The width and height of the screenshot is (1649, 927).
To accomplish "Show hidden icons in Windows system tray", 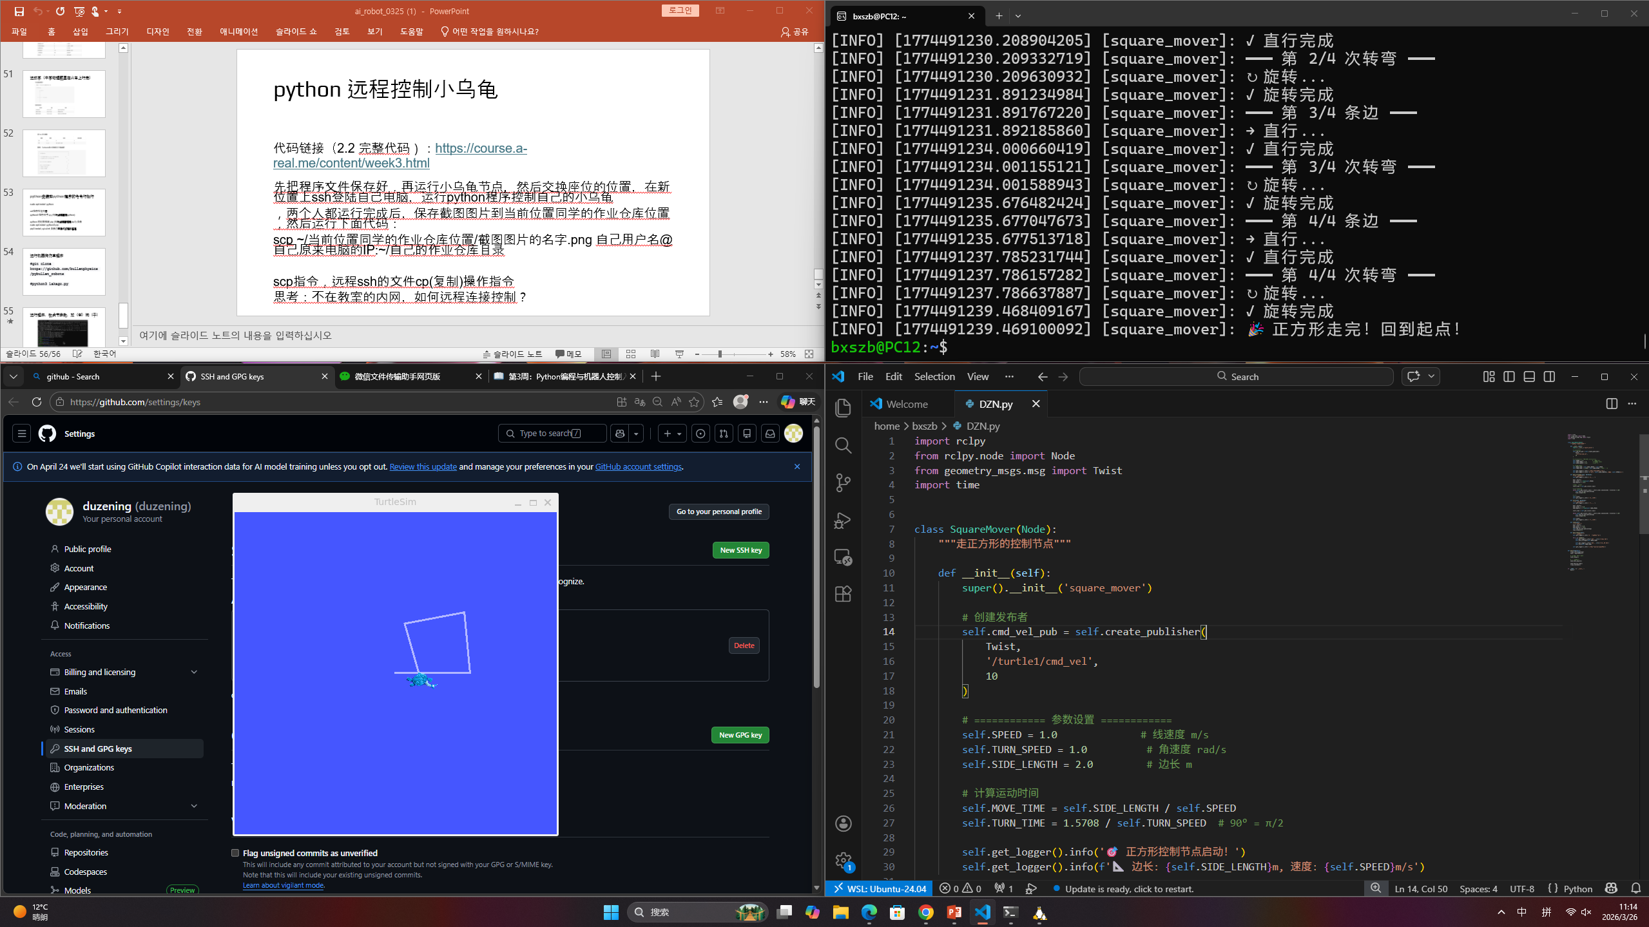I will coord(1501,912).
